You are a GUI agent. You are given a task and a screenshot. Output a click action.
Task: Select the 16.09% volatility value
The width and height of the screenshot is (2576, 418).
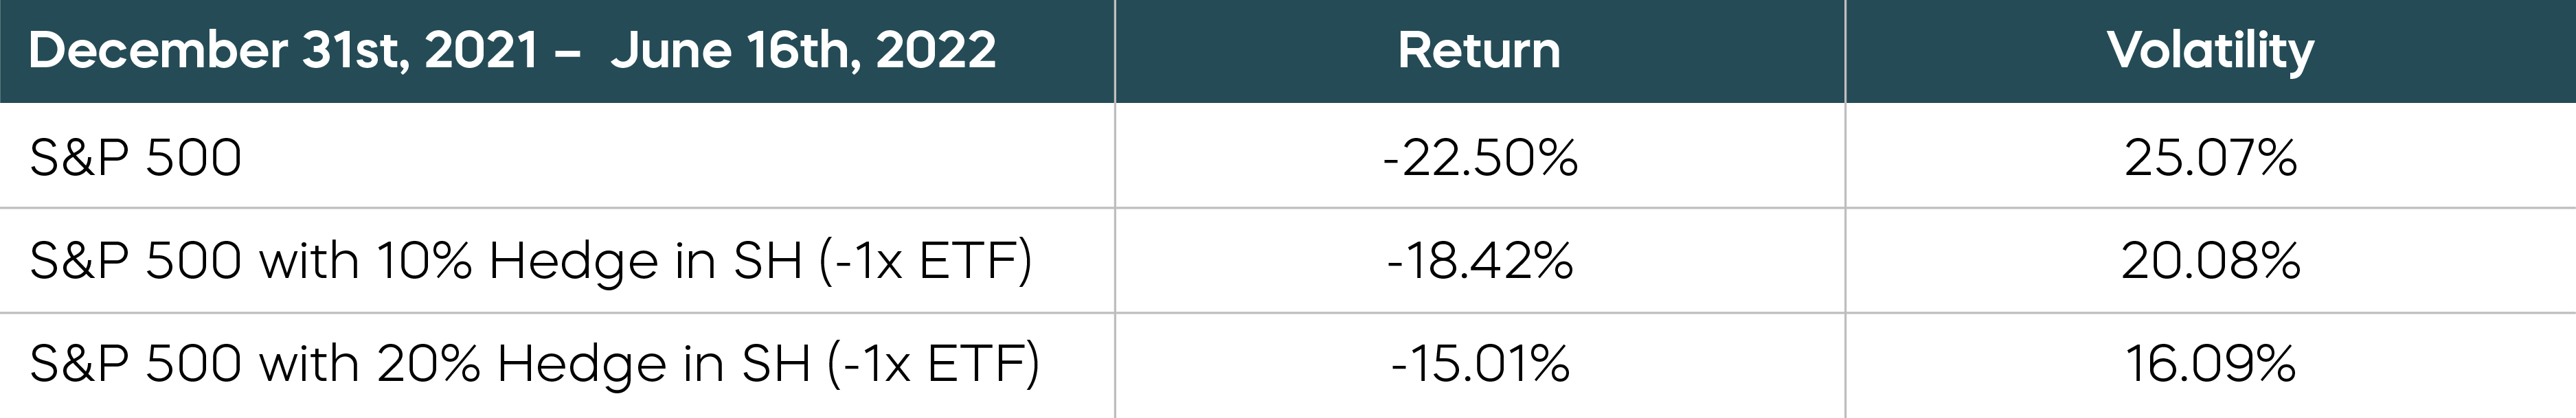click(x=2210, y=364)
